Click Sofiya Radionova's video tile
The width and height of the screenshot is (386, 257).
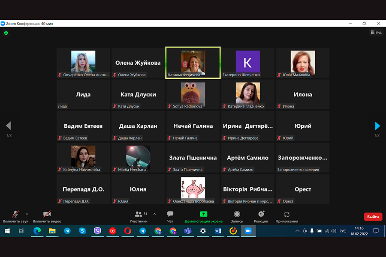[193, 94]
